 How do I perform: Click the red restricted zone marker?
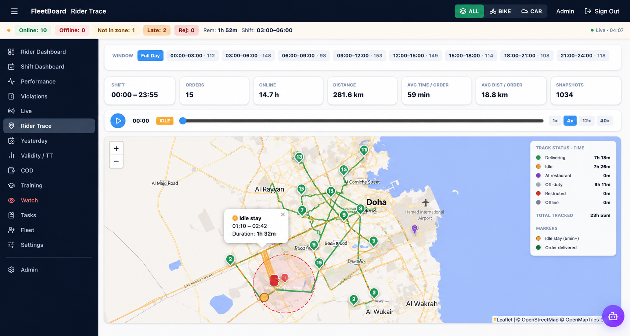tap(274, 280)
